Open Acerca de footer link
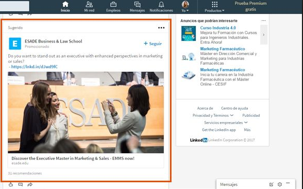The height and width of the screenshot is (189, 303). point(205,109)
